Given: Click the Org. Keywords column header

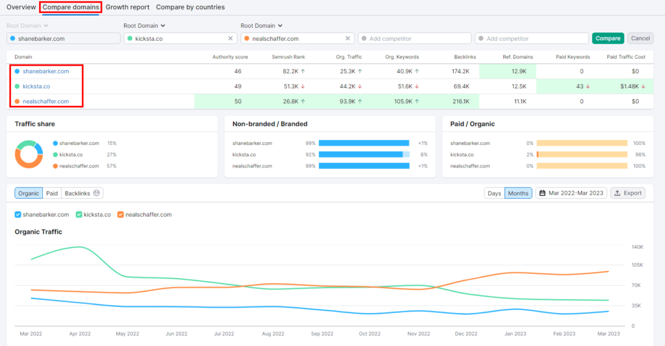Looking at the screenshot, I should coord(402,57).
